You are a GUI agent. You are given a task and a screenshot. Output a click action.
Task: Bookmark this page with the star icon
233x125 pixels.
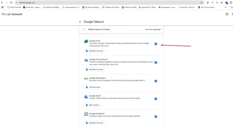pyautogui.click(x=201, y=2)
